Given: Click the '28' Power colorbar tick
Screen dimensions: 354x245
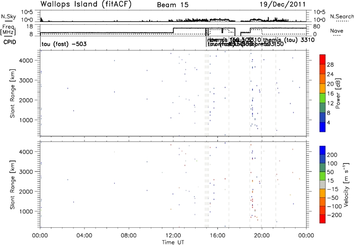Looking at the screenshot, I should pos(330,65).
